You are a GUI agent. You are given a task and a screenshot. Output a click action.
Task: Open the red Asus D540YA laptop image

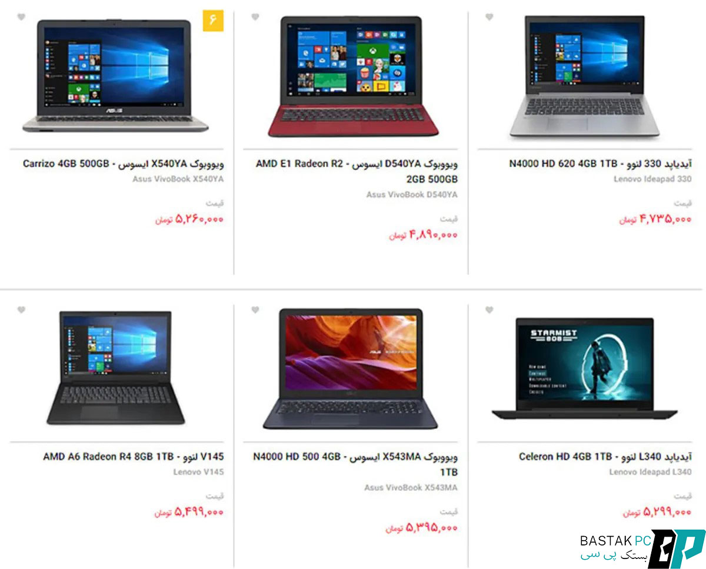pyautogui.click(x=351, y=76)
